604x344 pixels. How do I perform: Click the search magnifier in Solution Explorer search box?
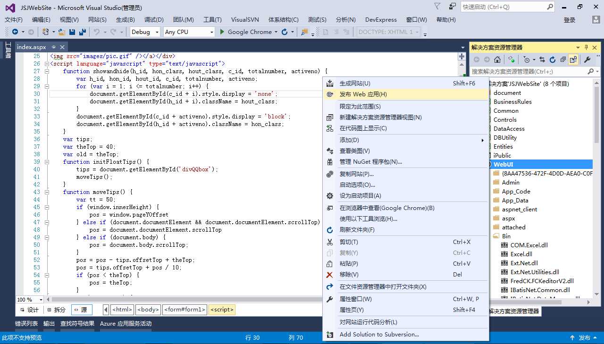pos(590,71)
